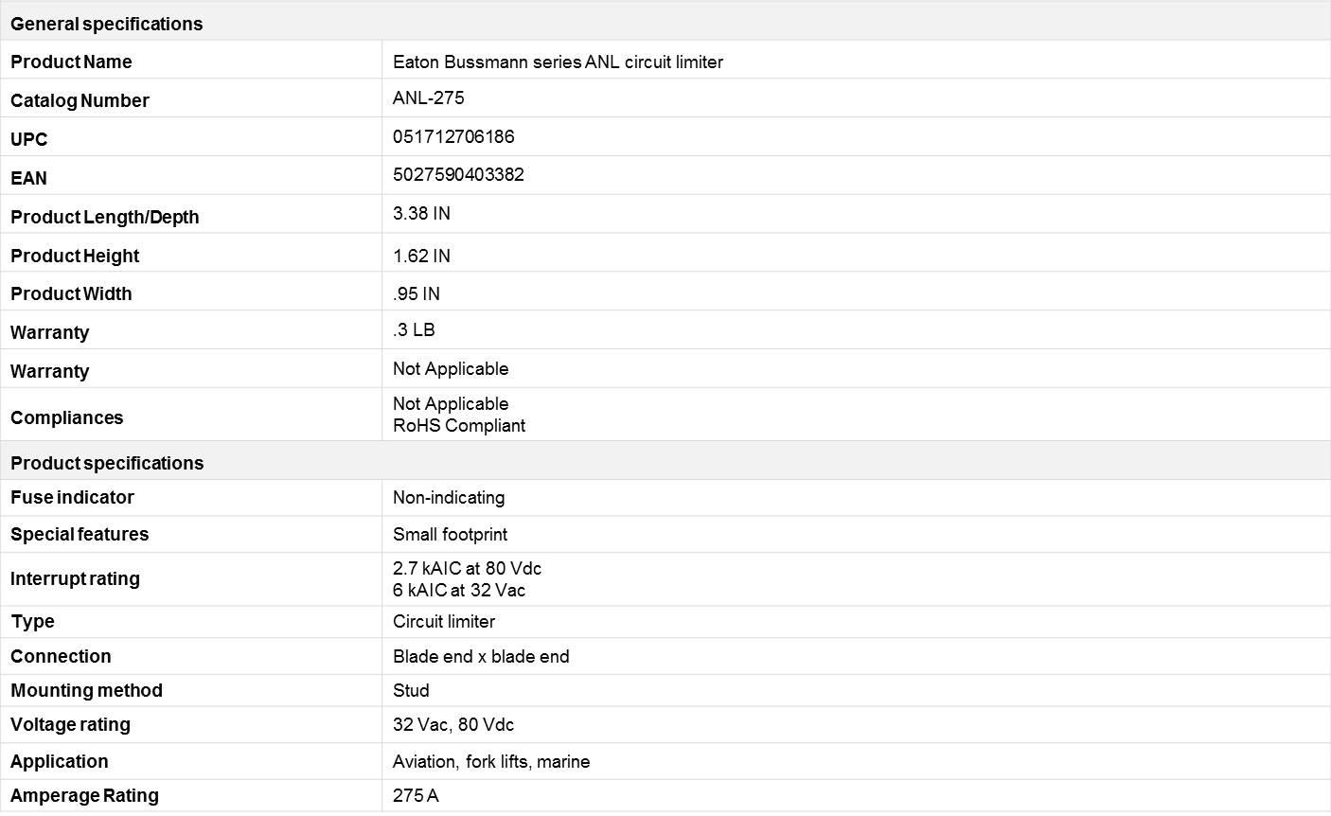1331x816 pixels.
Task: Click the UPC value "051712706186"
Action: [453, 136]
